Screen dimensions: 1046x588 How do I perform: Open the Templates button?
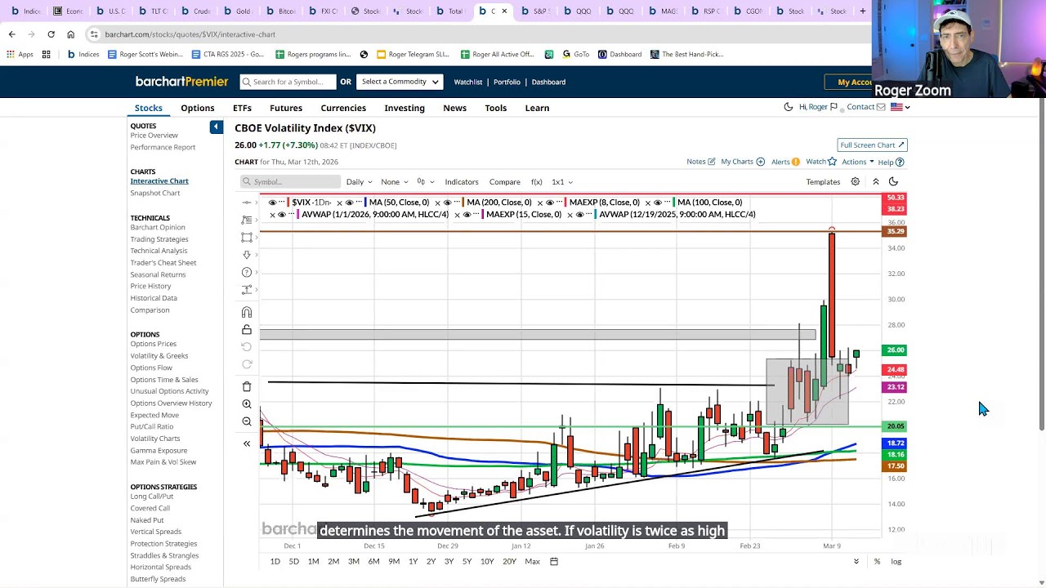823,182
